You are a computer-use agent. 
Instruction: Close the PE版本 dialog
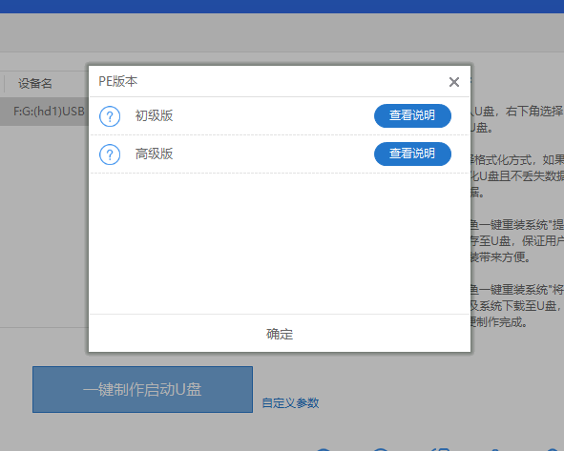click(x=454, y=82)
